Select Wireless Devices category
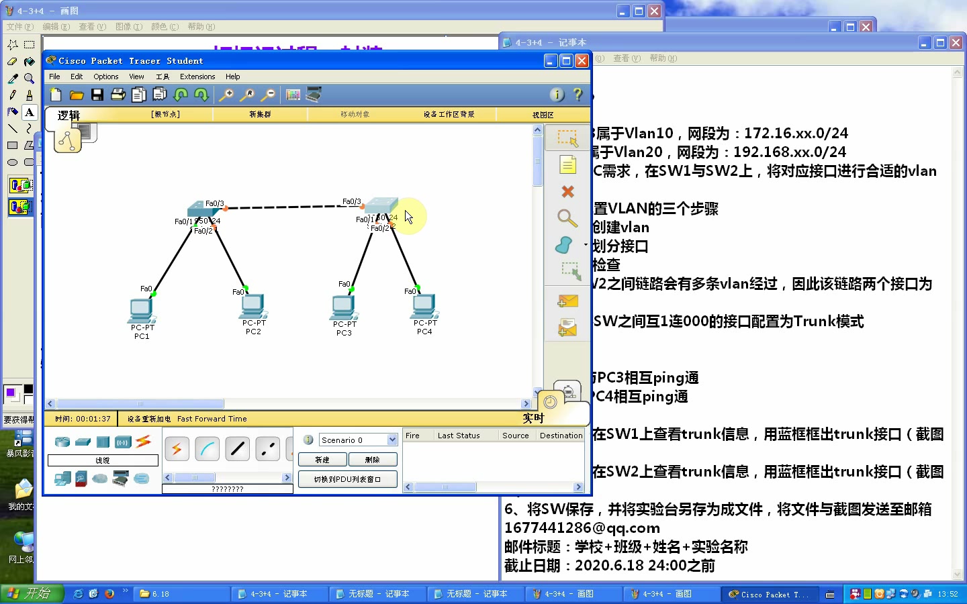The height and width of the screenshot is (604, 967). point(123,442)
